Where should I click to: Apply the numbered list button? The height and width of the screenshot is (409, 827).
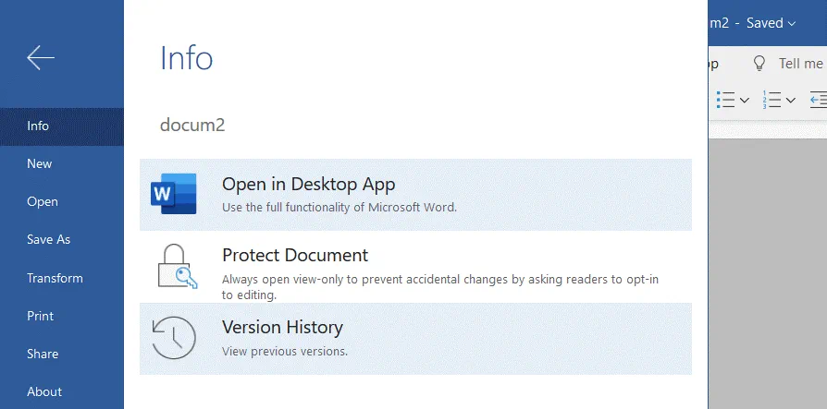[x=771, y=99]
